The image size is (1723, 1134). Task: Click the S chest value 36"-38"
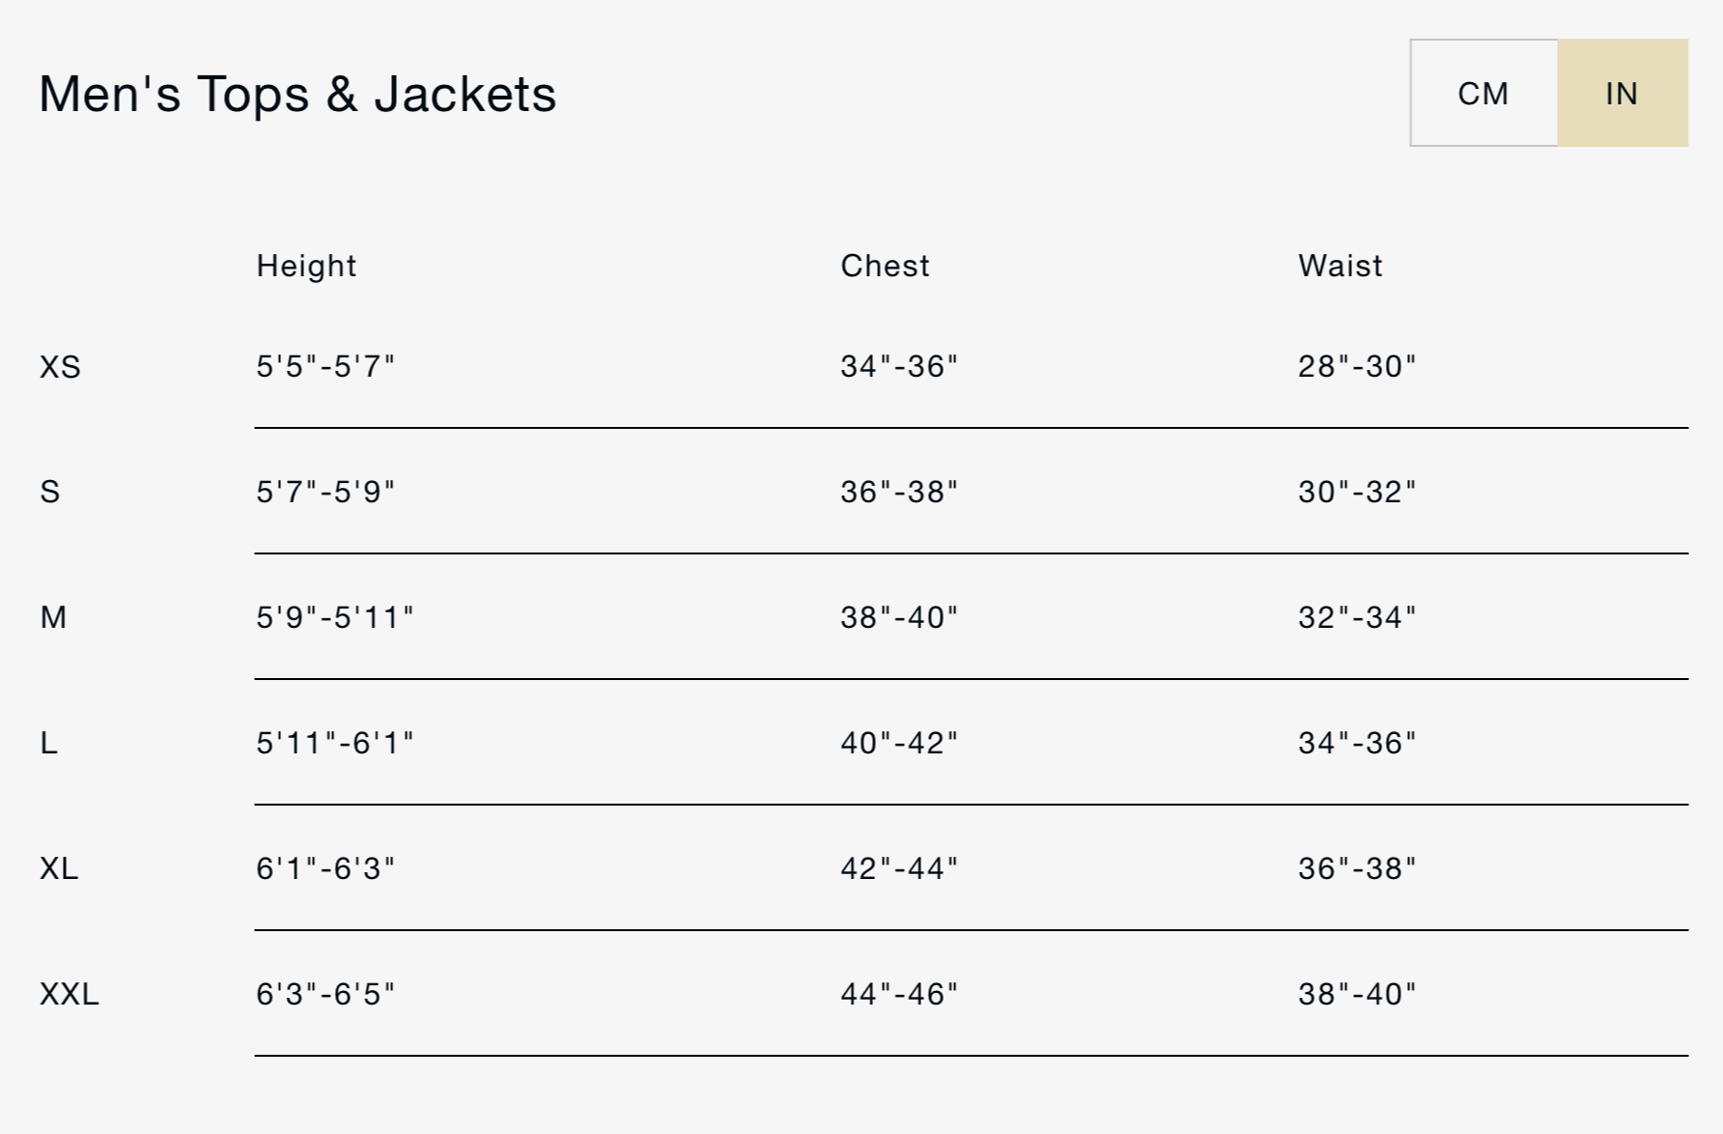[x=899, y=492]
